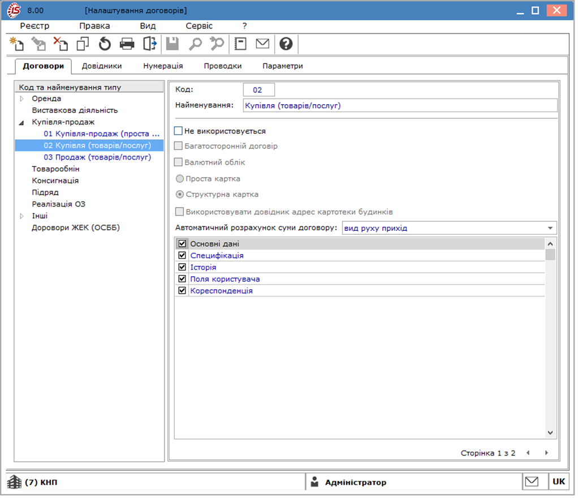Click 'Код та найменування типу' column header
The width and height of the screenshot is (578, 498).
(x=89, y=87)
